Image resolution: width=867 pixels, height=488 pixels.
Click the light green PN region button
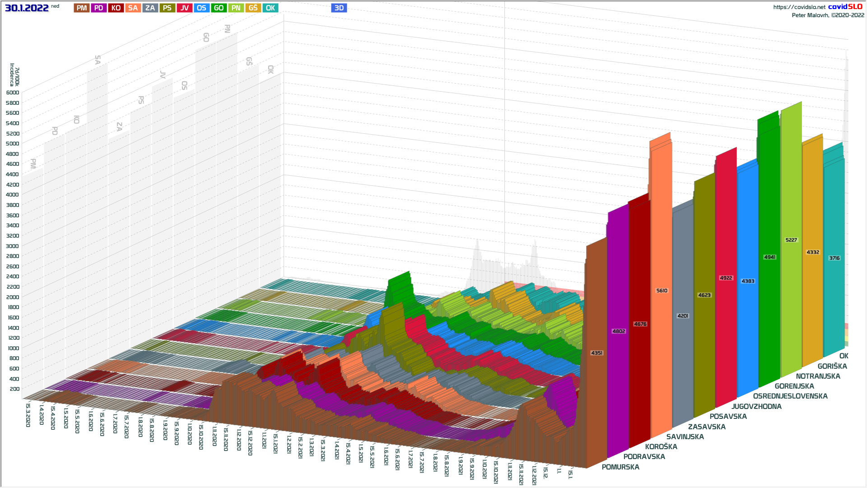236,8
